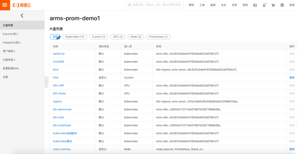
Task: Collapse the sidebar with edge handle
Action: tap(47, 82)
